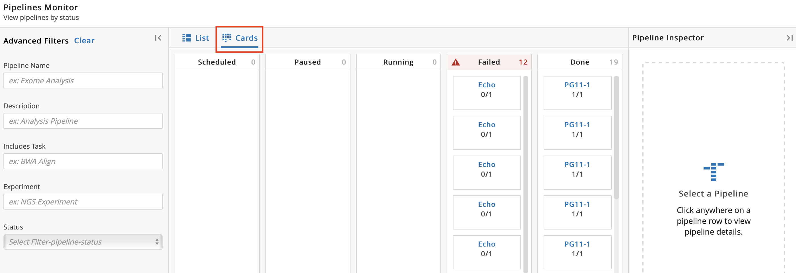796x273 pixels.
Task: Click the Paused column header
Action: pyautogui.click(x=308, y=62)
